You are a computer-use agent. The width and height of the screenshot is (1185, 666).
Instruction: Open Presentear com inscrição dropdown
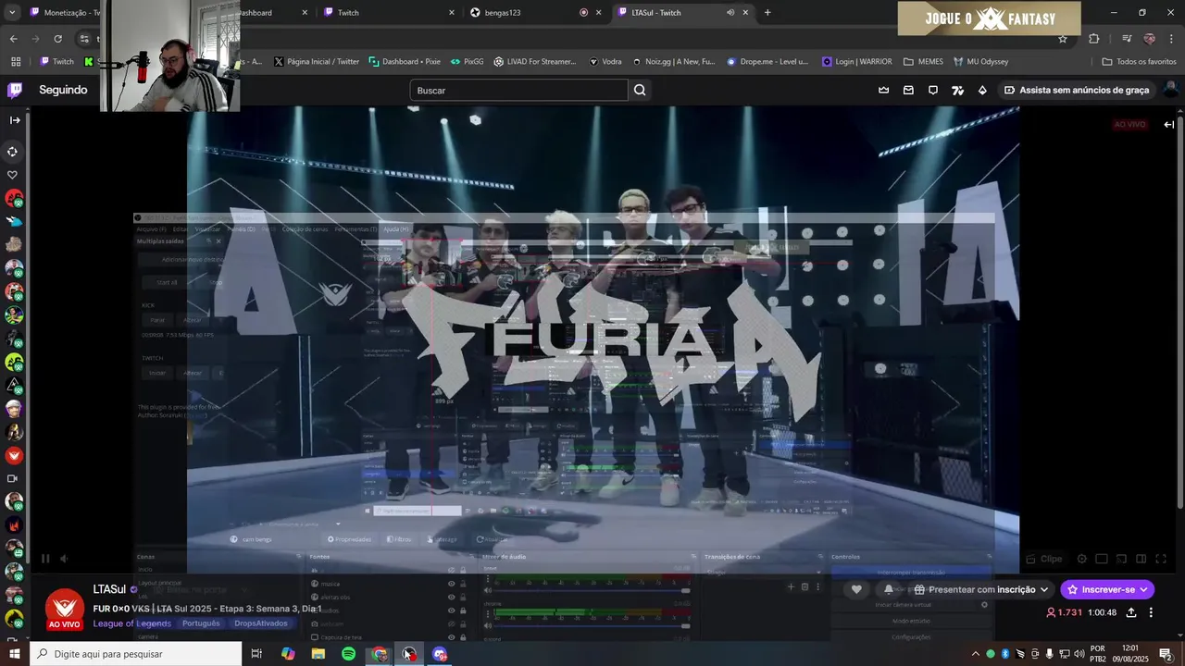pos(983,589)
